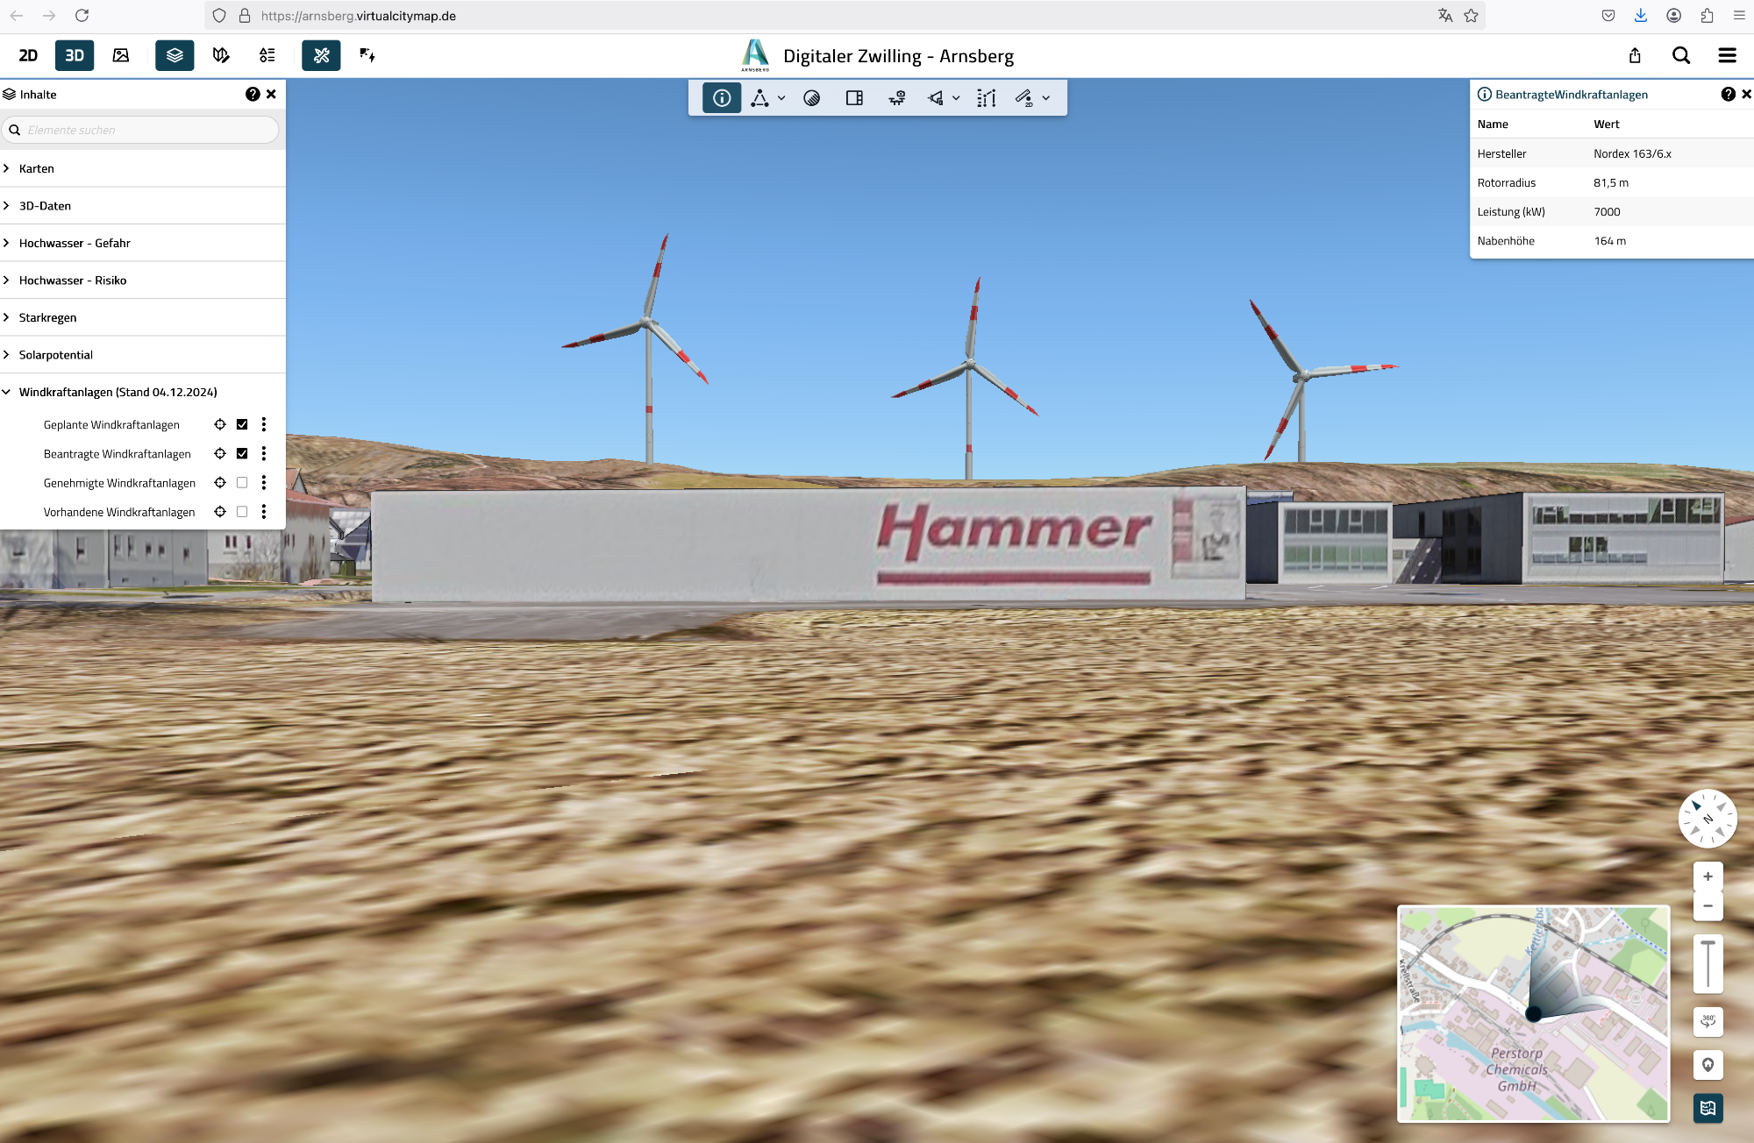Open the search magnifier in header

click(x=1681, y=55)
